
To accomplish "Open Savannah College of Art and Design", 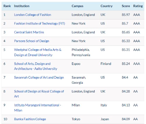I will point(39,78).
